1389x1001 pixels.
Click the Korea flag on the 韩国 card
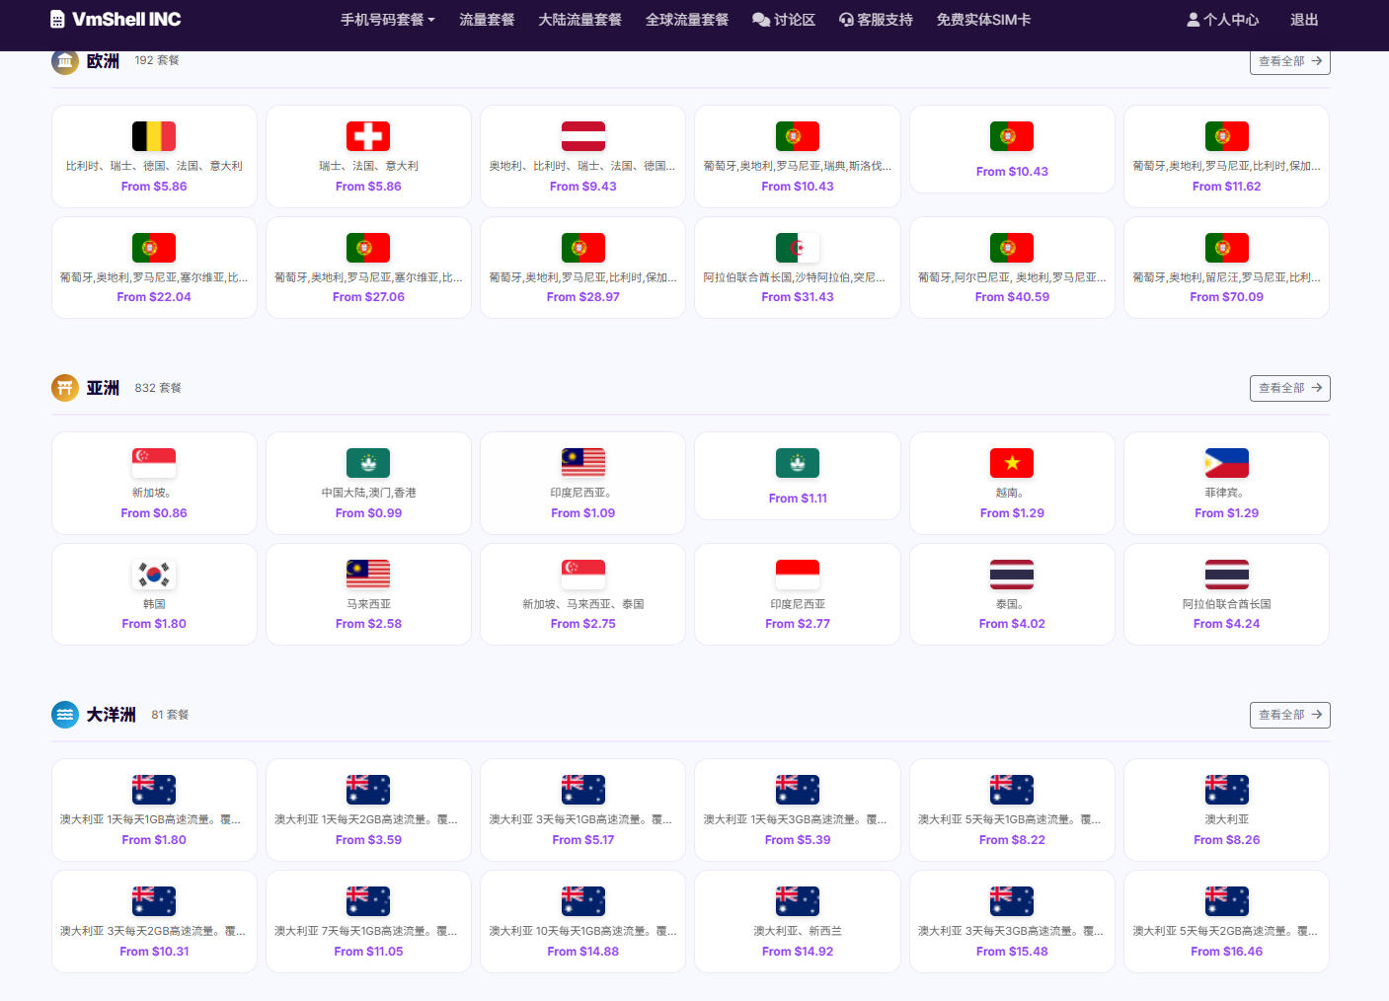pyautogui.click(x=154, y=574)
